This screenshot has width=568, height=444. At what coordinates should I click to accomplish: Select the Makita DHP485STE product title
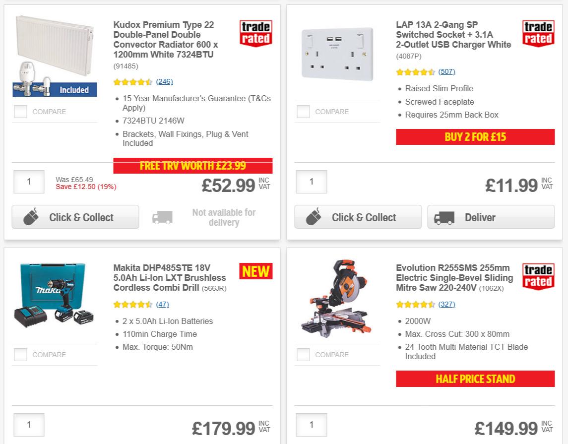point(168,272)
